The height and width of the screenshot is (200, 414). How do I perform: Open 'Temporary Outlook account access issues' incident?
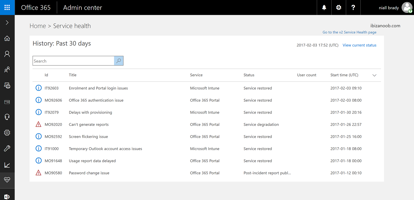[x=105, y=149]
